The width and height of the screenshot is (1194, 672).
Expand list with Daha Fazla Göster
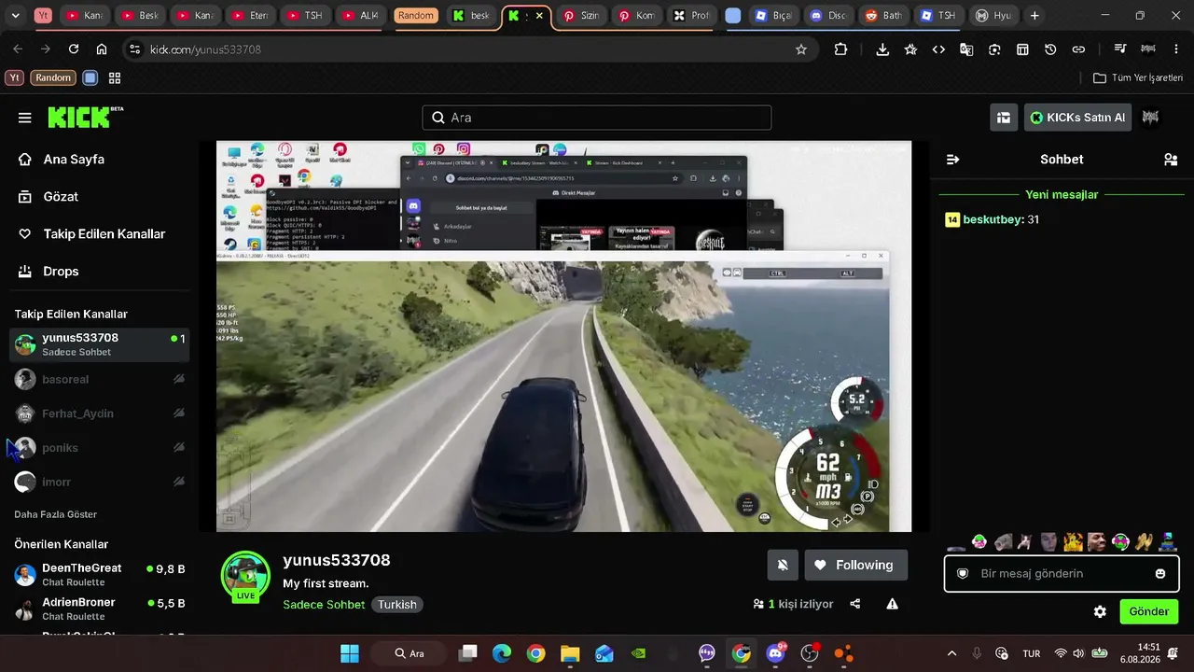click(56, 514)
